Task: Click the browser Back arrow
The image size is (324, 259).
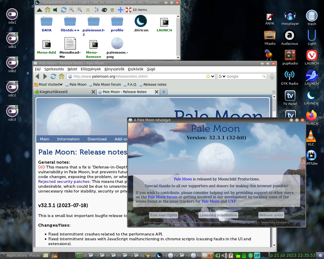Action: pyautogui.click(x=37, y=76)
